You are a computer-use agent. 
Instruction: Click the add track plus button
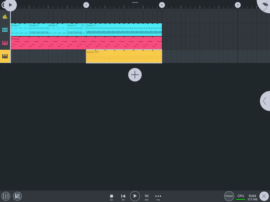point(135,75)
